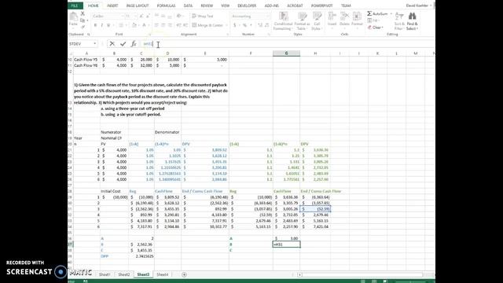Open Format as Table gallery
This screenshot has width=503, height=283.
302,21
